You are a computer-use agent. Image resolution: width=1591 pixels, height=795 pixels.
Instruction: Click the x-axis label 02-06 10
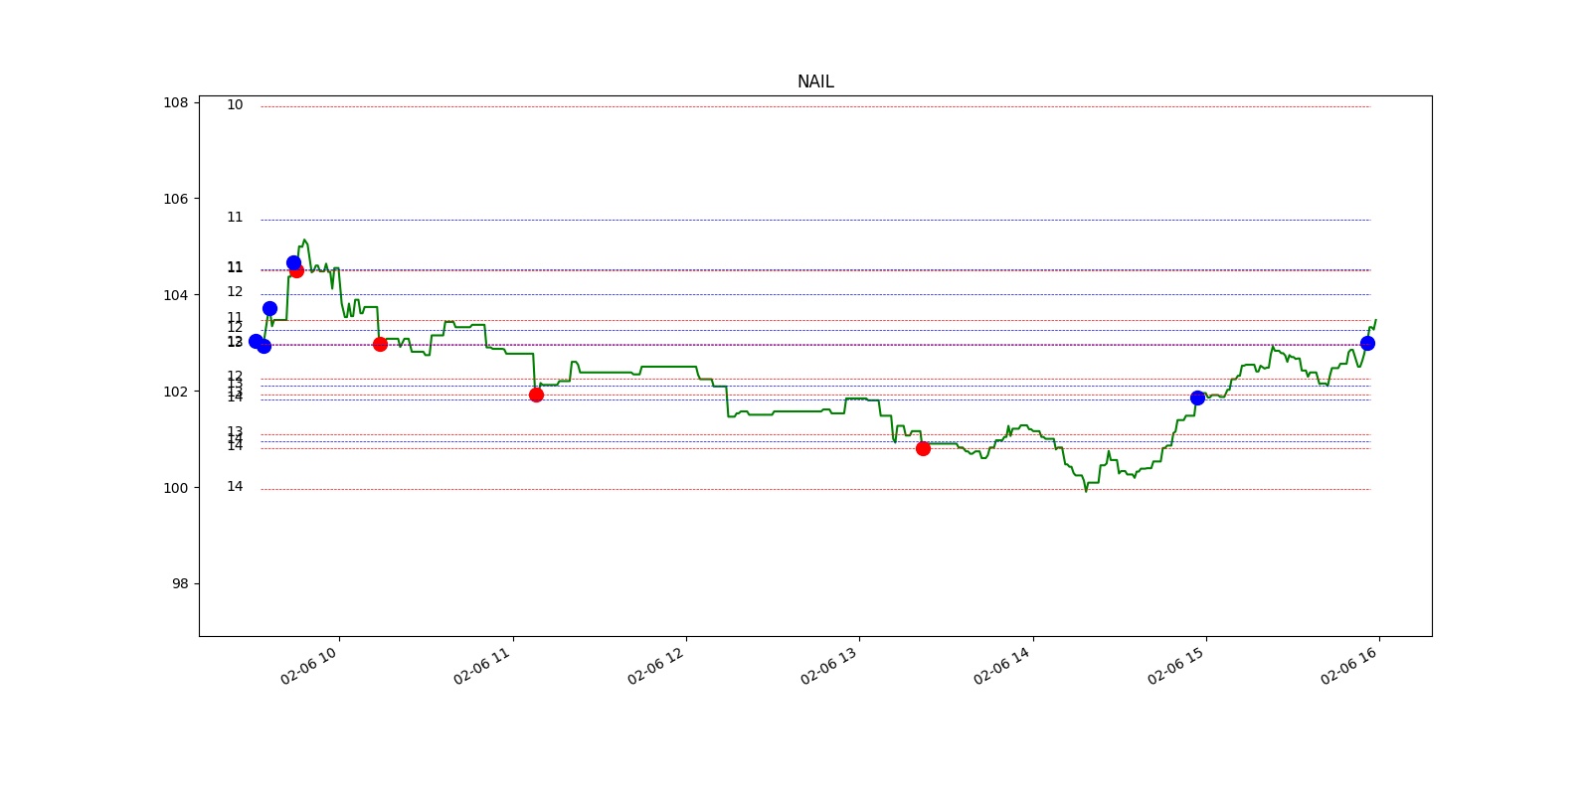click(x=309, y=666)
